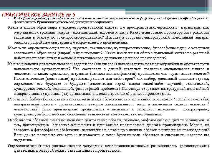
Task: Click paragraph starting 'Можно ли определить социальные'
Action: coord(108,53)
